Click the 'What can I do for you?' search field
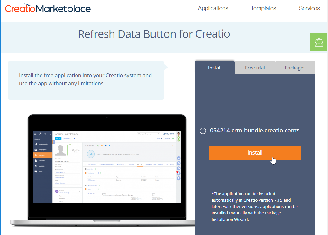 pyautogui.click(x=149, y=134)
